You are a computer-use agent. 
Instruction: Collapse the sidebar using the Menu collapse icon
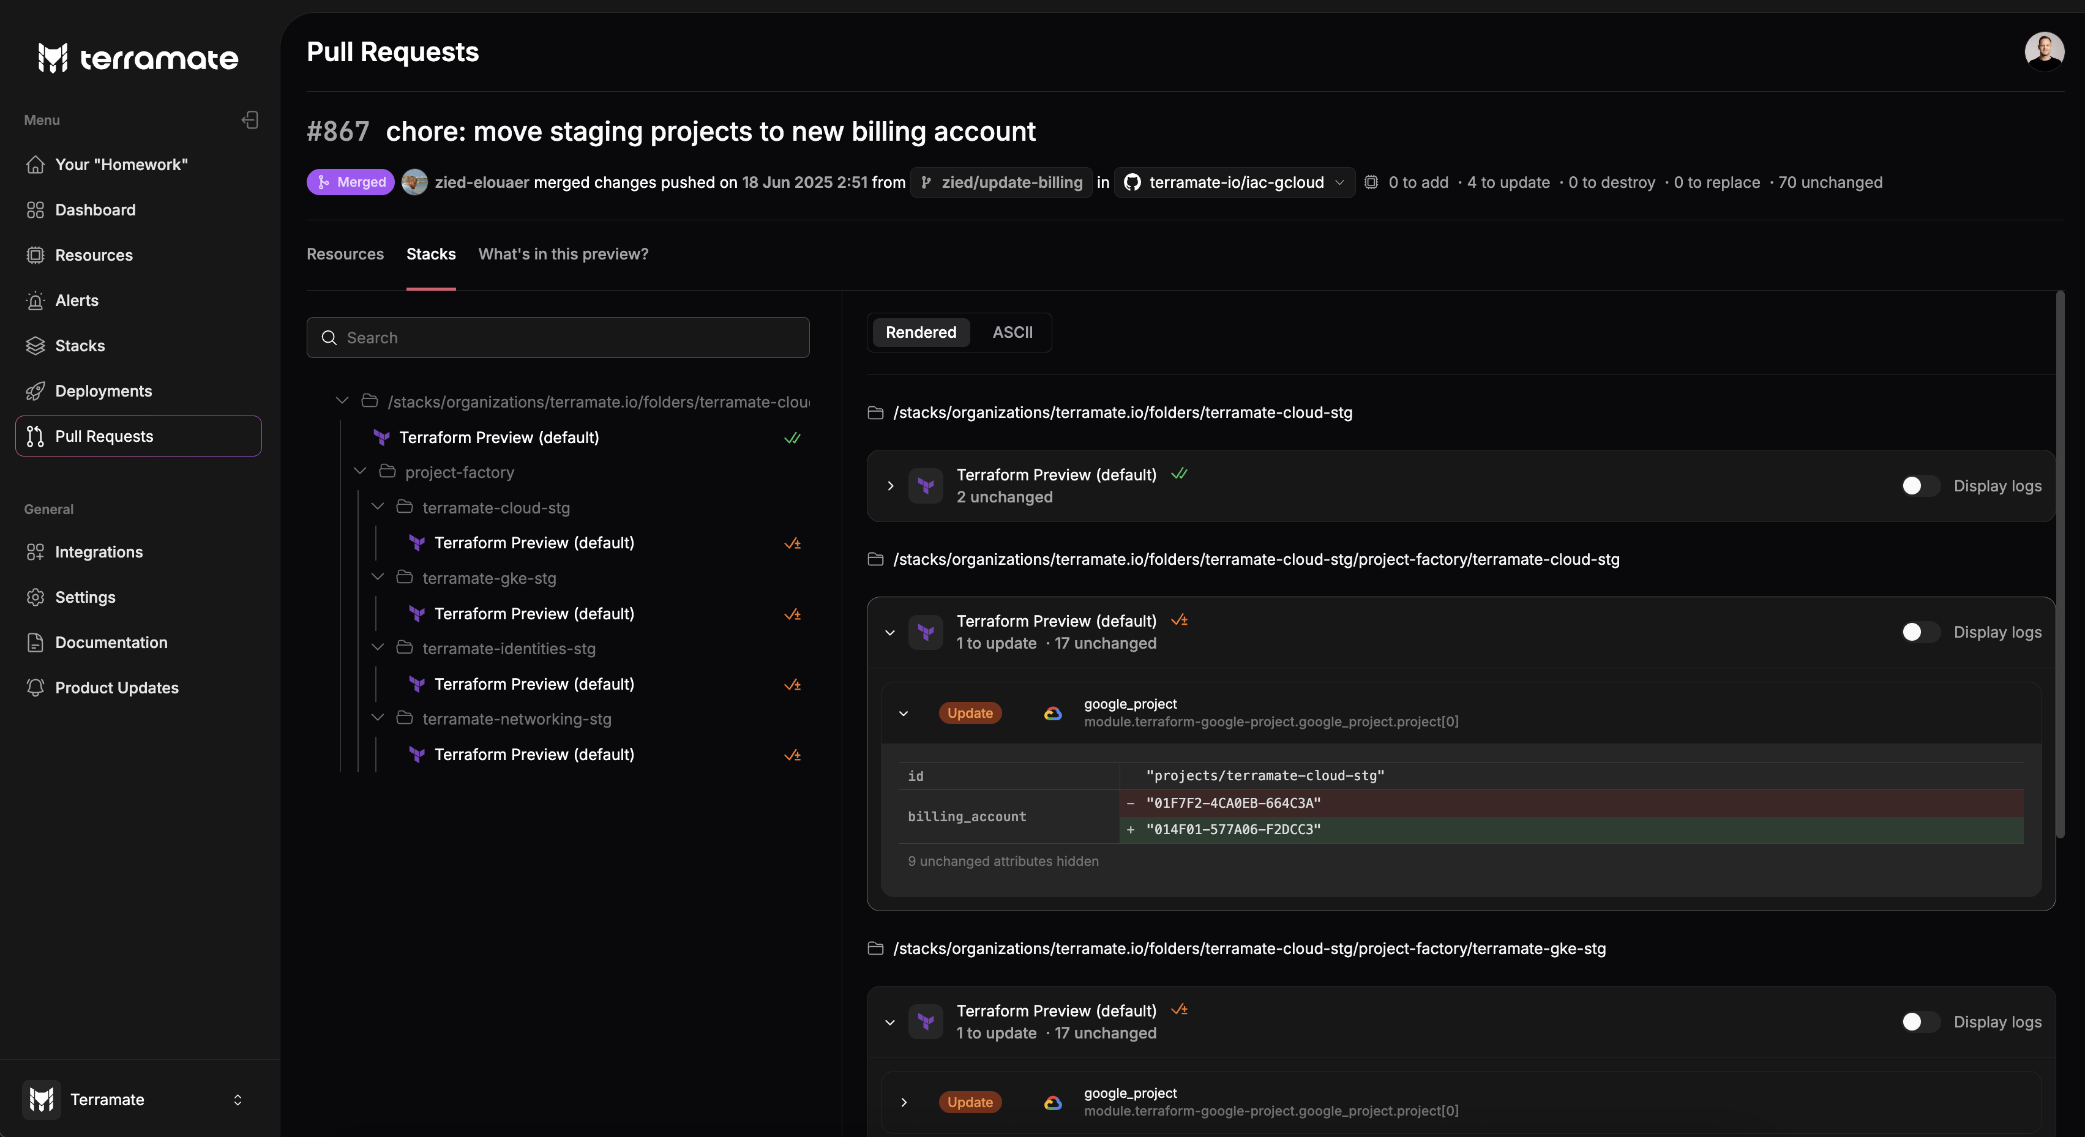[x=250, y=120]
